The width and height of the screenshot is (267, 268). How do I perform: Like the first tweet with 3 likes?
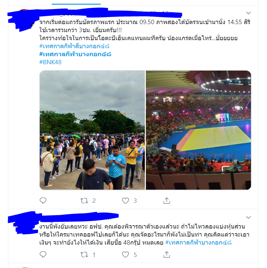click(x=125, y=200)
